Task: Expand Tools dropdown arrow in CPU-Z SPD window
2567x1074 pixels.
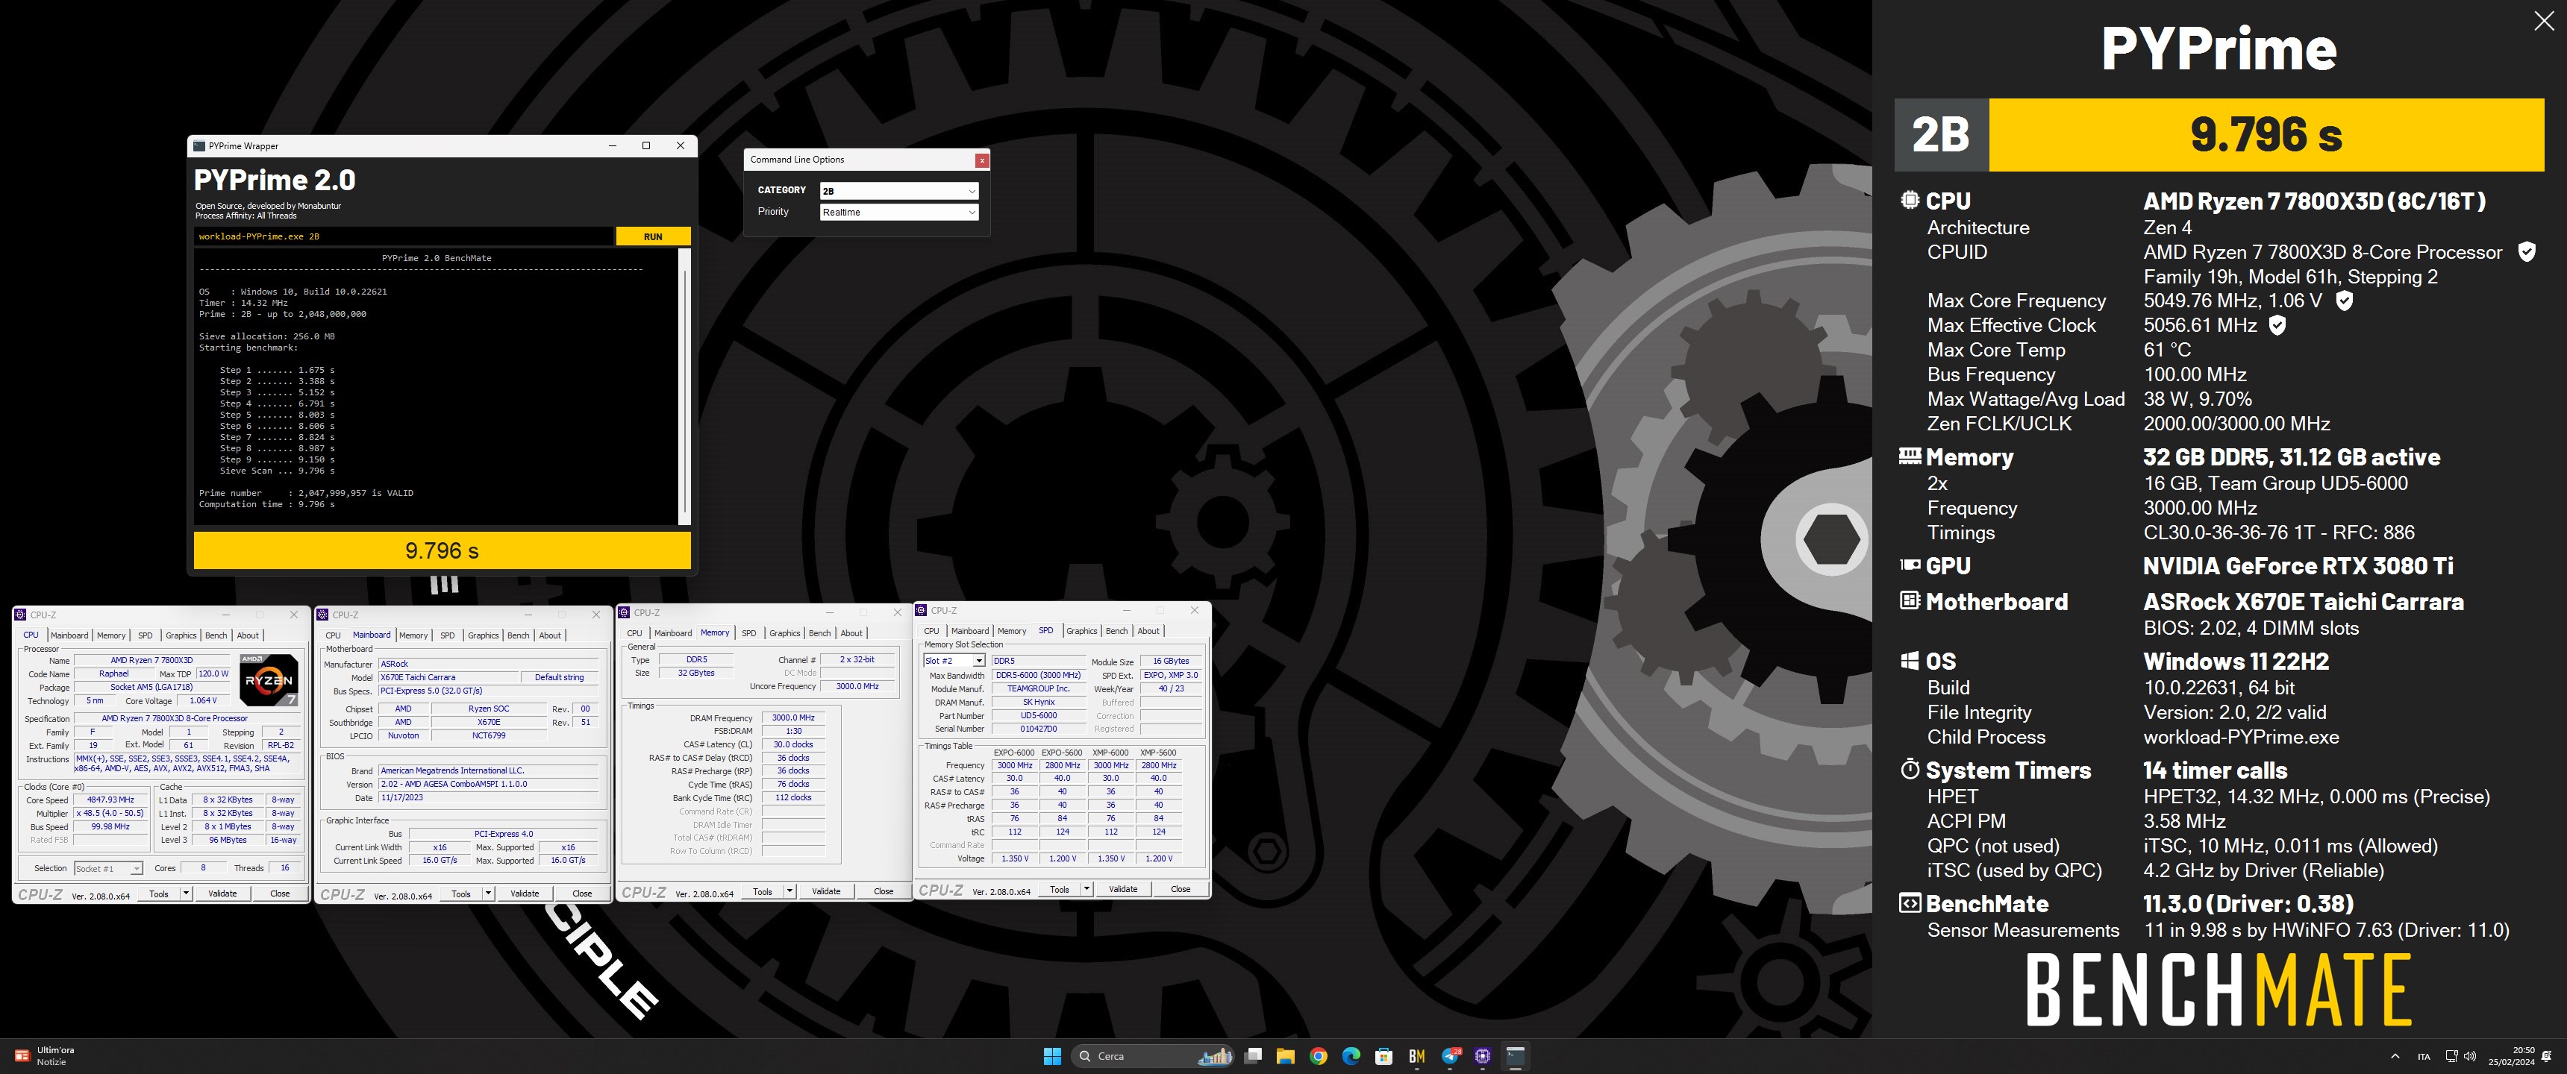Action: click(1086, 889)
